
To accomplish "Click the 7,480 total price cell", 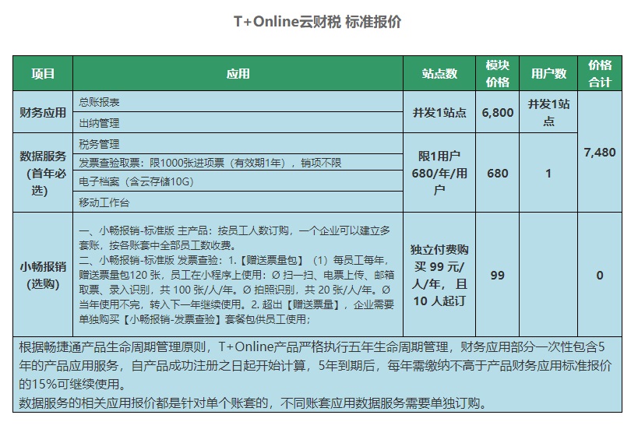I will pos(600,152).
